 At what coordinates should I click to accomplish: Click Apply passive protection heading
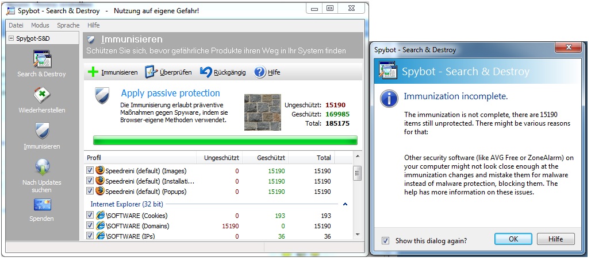click(x=170, y=94)
